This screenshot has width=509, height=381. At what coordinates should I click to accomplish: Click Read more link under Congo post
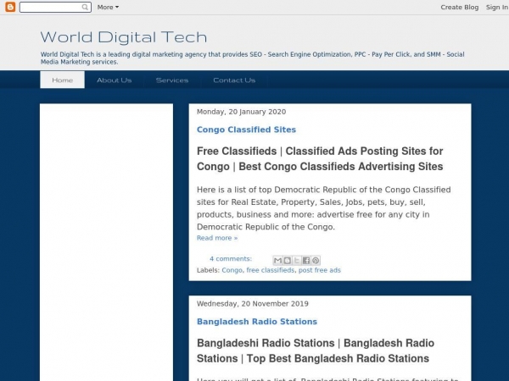pos(217,238)
